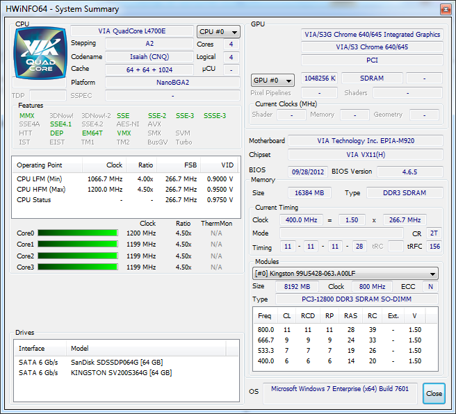456x414 pixels.
Task: Click the Operating Point column header
Action: (47, 165)
